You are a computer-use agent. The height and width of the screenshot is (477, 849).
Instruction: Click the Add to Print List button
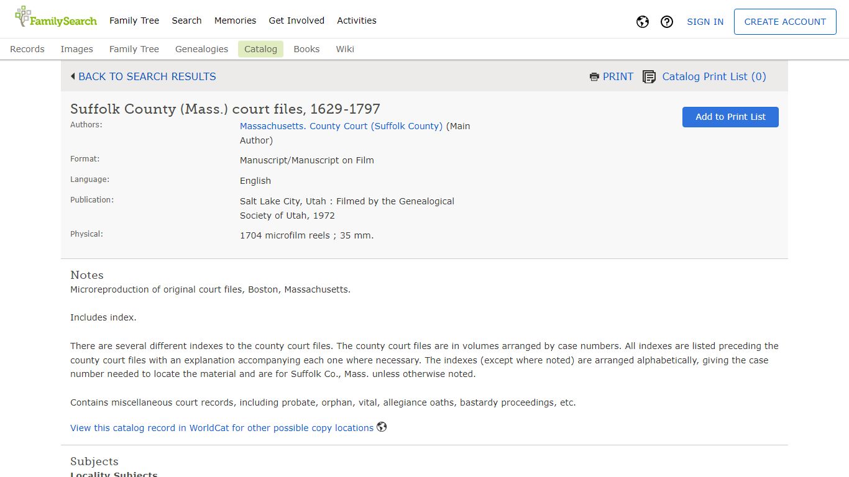click(730, 117)
